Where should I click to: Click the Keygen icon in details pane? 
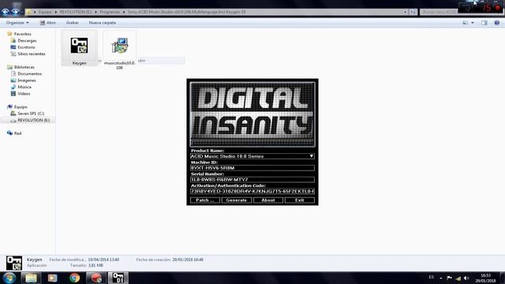pos(14,263)
